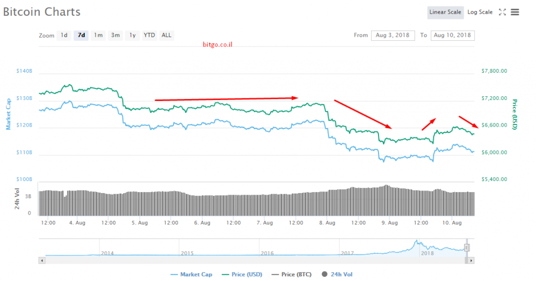Open the chart hamburger menu
536x281 pixels.
(x=515, y=12)
